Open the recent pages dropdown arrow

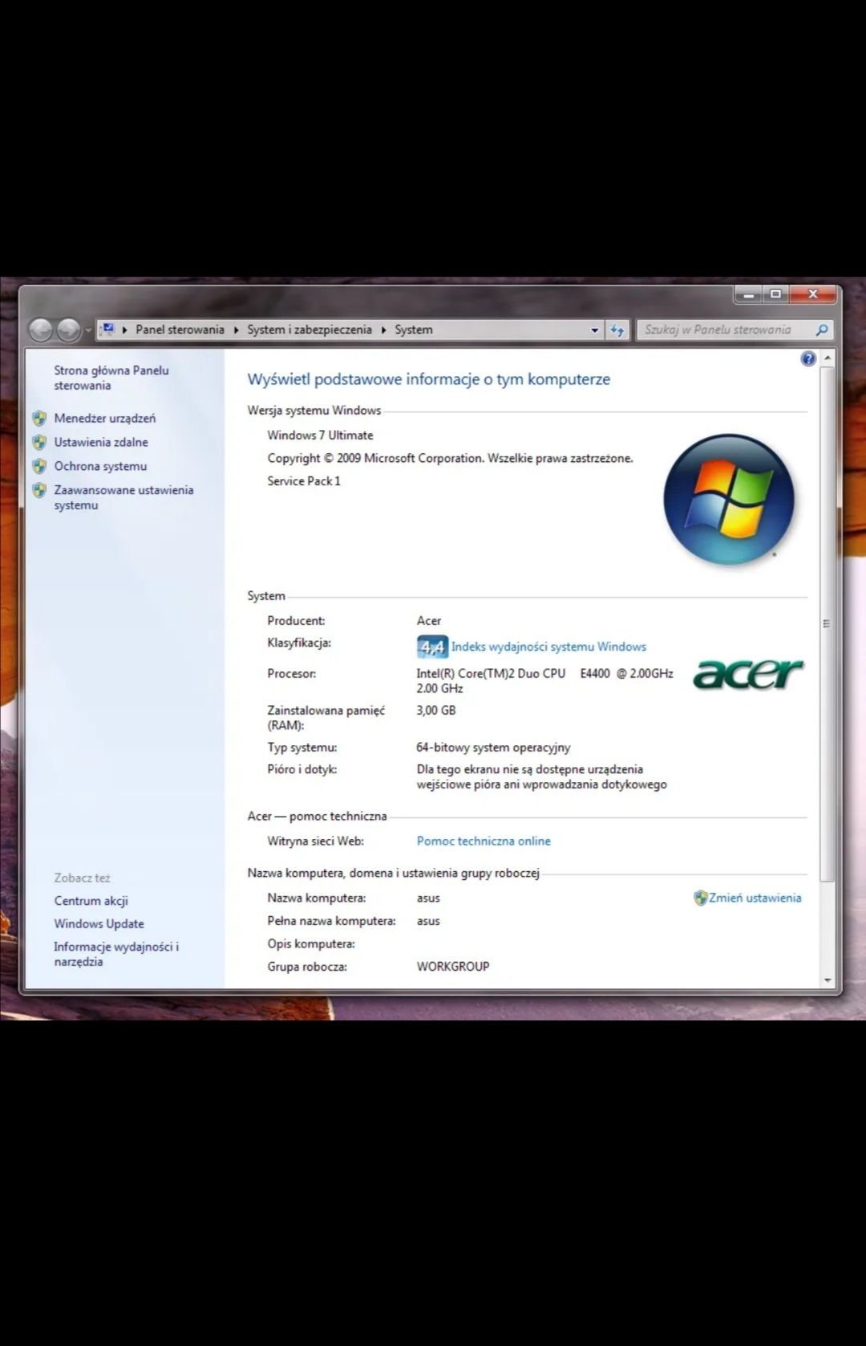tap(88, 330)
